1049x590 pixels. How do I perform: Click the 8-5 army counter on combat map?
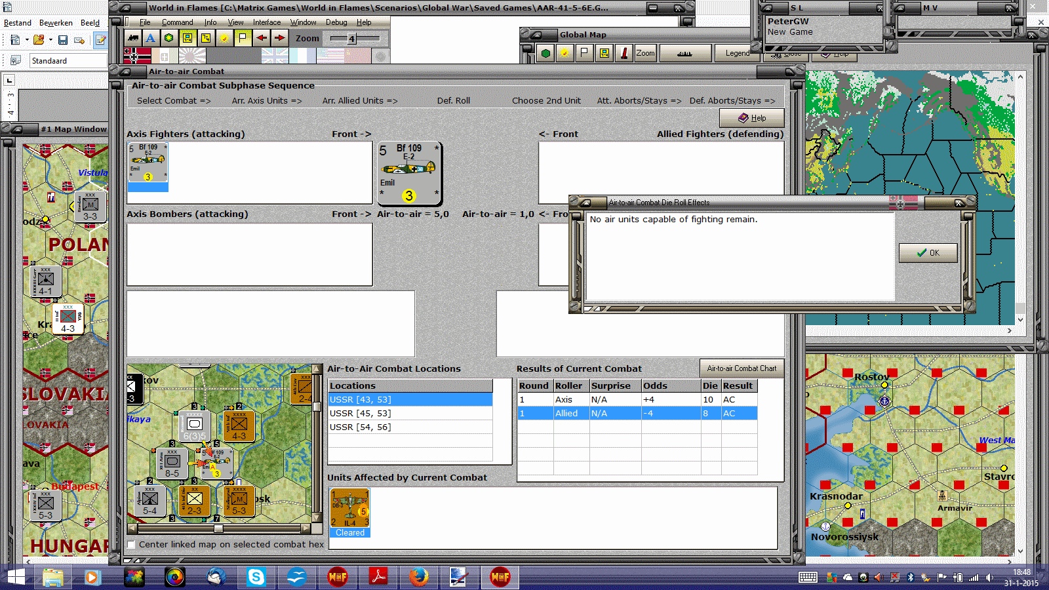point(172,463)
